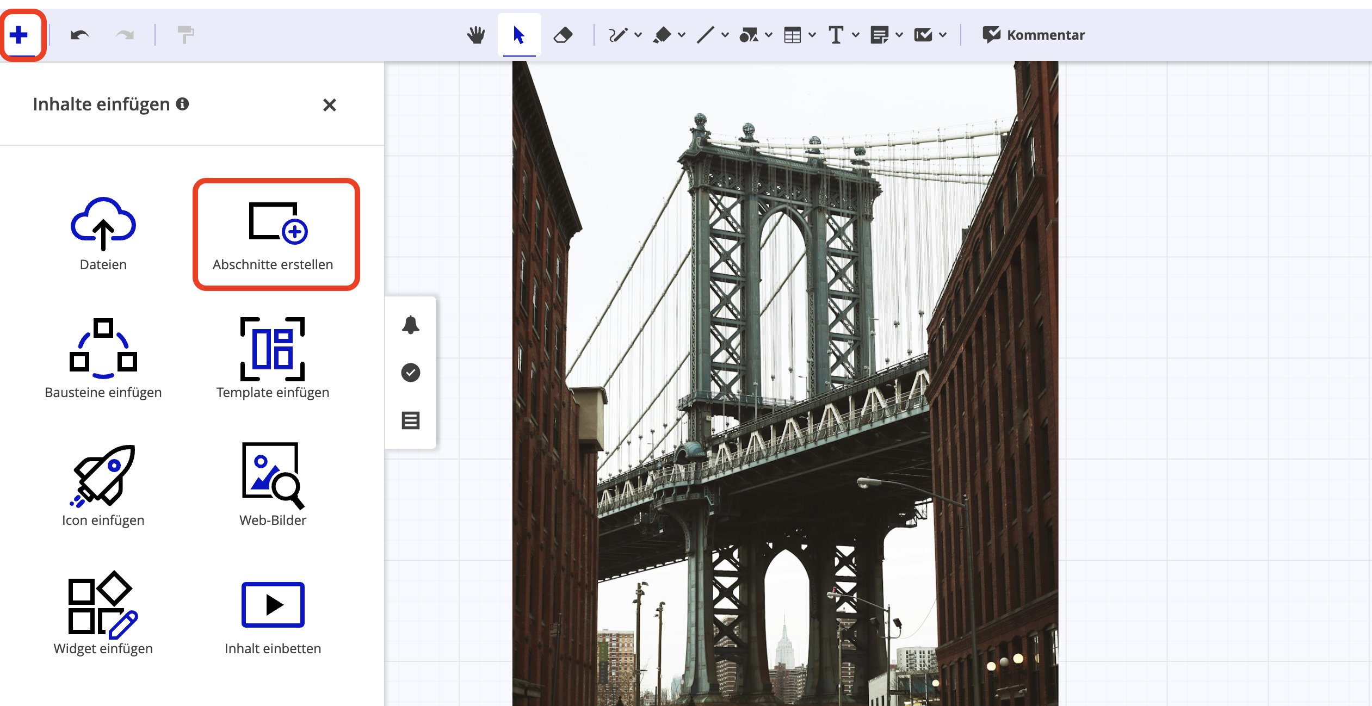The height and width of the screenshot is (706, 1372).
Task: Open the outline list icon
Action: tap(411, 420)
